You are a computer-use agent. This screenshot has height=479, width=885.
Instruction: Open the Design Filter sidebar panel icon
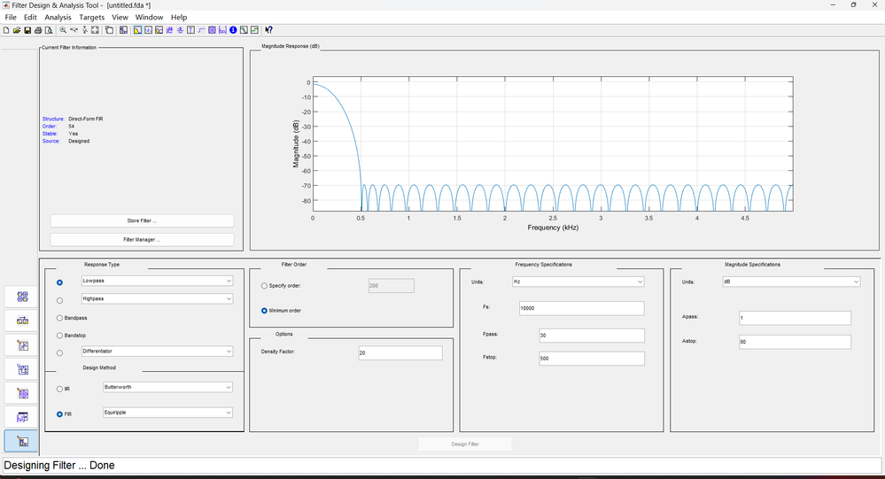point(22,441)
